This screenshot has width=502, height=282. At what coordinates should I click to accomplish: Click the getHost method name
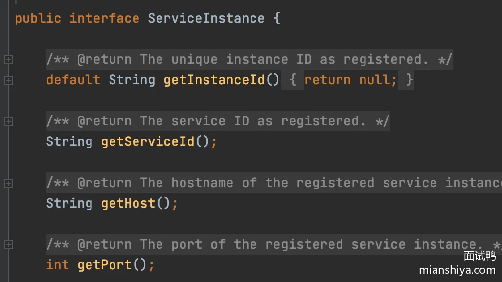(x=128, y=203)
